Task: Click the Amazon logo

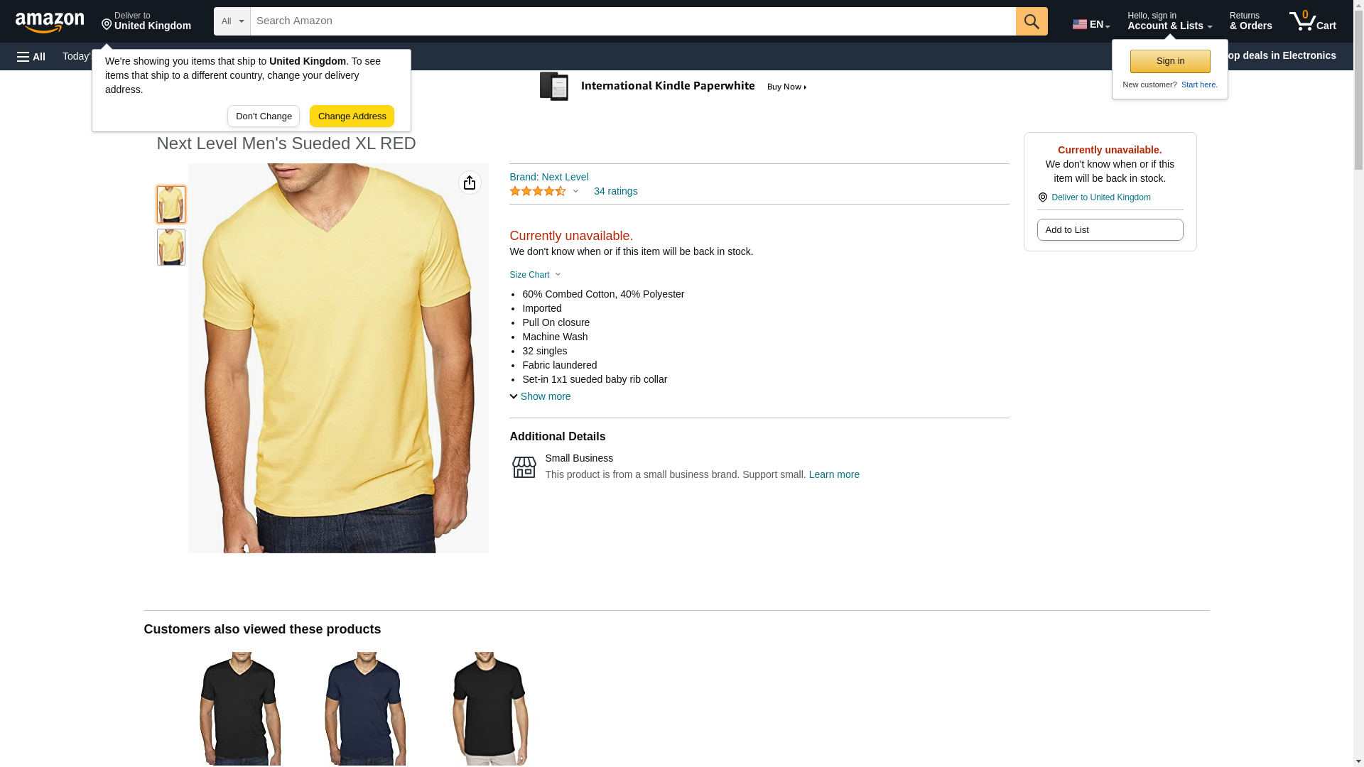Action: click(x=50, y=22)
